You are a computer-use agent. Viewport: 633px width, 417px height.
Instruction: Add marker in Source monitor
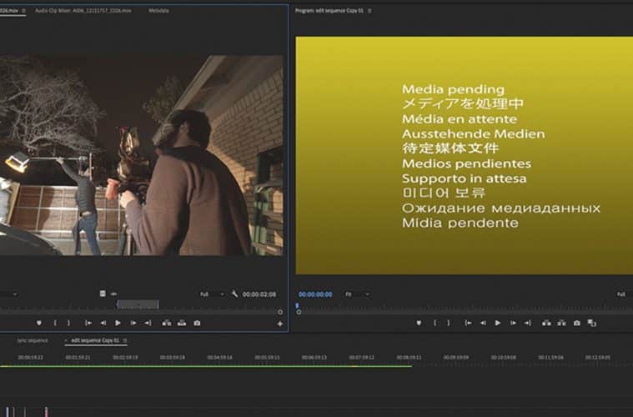(39, 323)
